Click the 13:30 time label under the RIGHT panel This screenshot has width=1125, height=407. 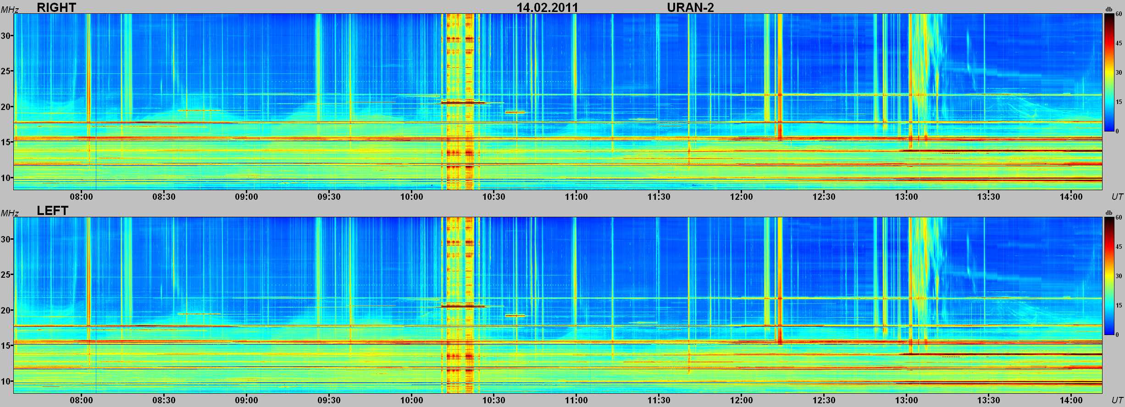989,197
